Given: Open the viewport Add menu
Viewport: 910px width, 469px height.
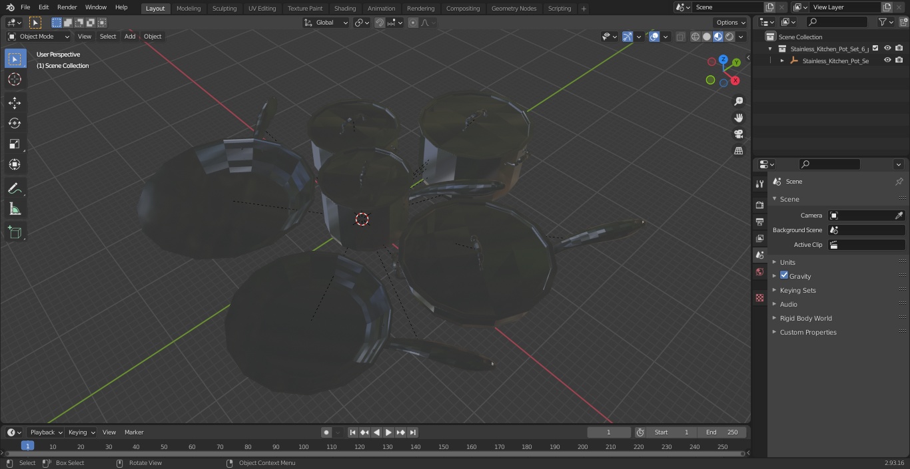Looking at the screenshot, I should tap(130, 37).
